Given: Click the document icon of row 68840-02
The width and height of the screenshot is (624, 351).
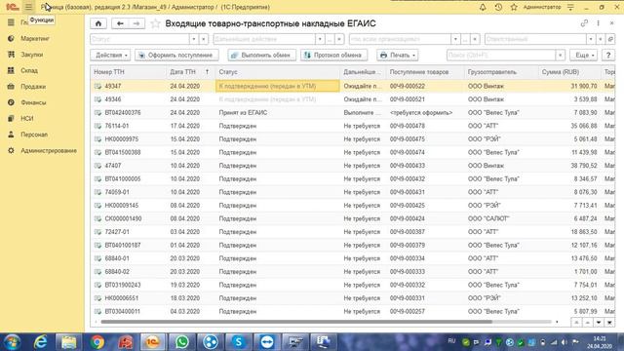Looking at the screenshot, I should [97, 272].
